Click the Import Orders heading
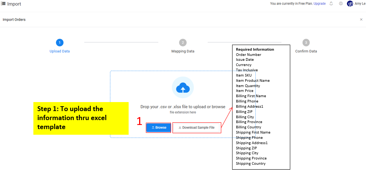This screenshot has width=366, height=170. 14,20
